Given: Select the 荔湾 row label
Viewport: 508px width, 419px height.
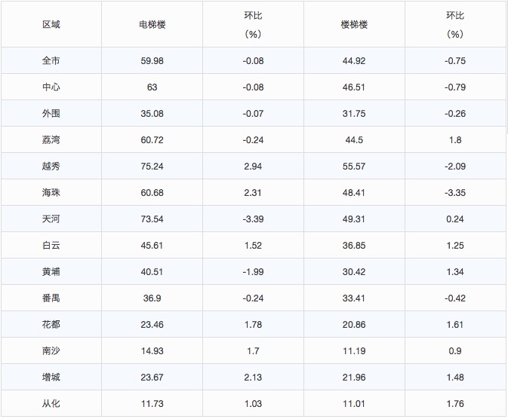Looking at the screenshot, I should 51,140.
